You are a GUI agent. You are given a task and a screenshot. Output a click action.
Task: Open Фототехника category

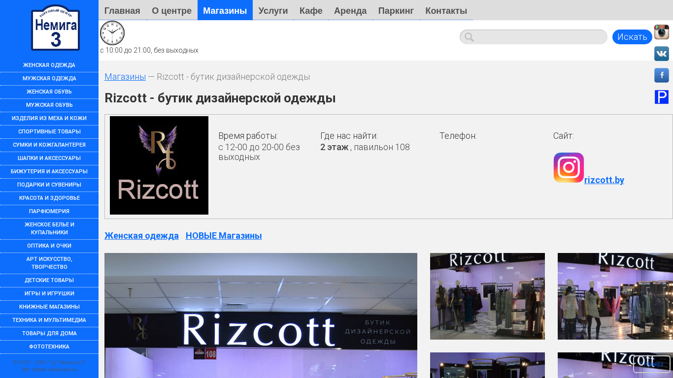(x=49, y=347)
